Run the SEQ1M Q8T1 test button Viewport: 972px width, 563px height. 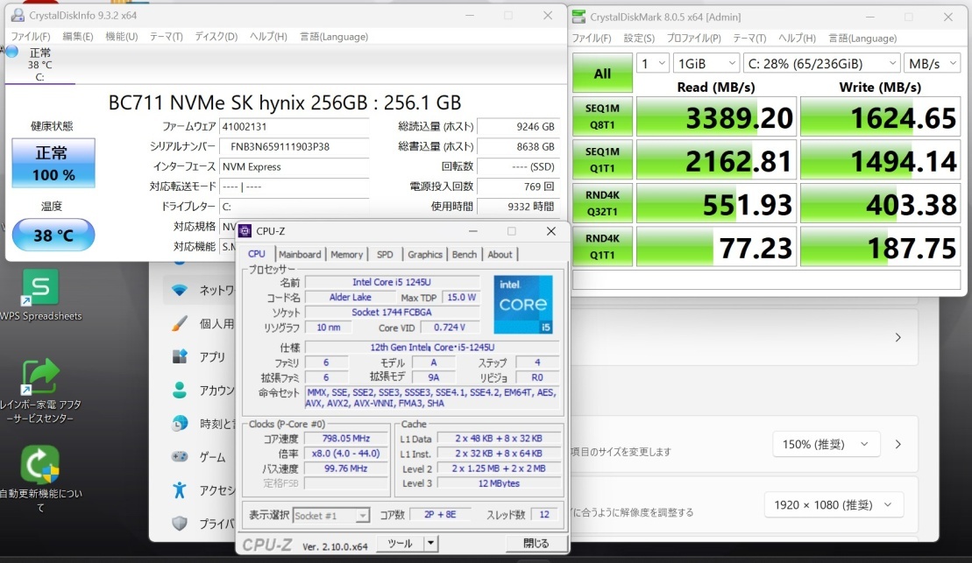coord(602,117)
